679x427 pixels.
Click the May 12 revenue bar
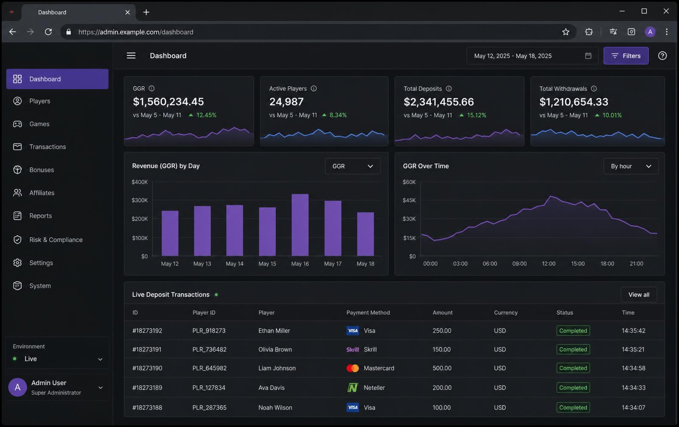coord(170,233)
